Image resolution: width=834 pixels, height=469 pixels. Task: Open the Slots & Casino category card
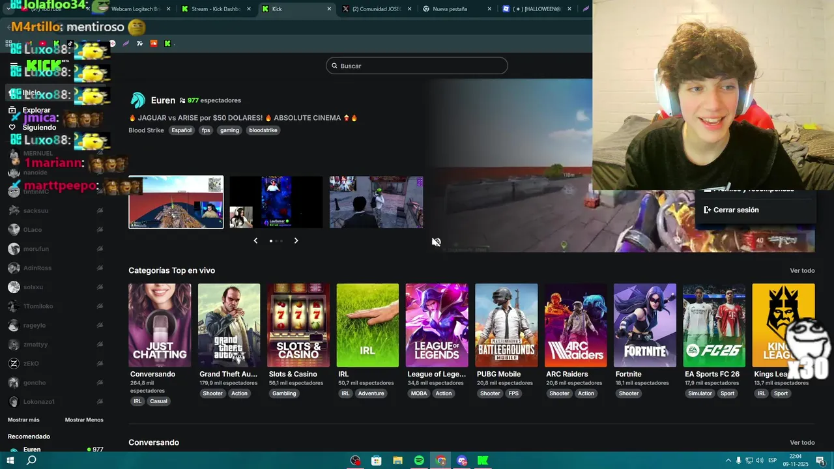(298, 325)
